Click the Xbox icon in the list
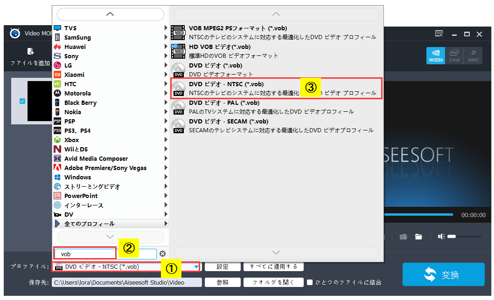 pos(57,140)
